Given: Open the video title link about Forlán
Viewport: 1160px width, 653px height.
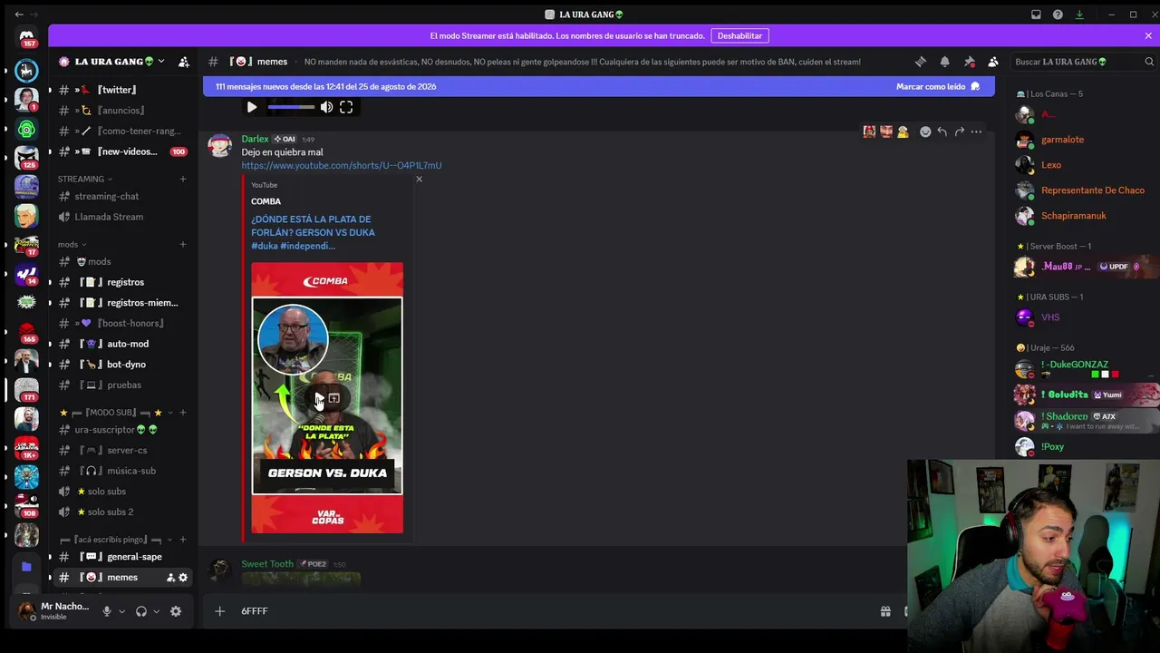Looking at the screenshot, I should point(313,232).
